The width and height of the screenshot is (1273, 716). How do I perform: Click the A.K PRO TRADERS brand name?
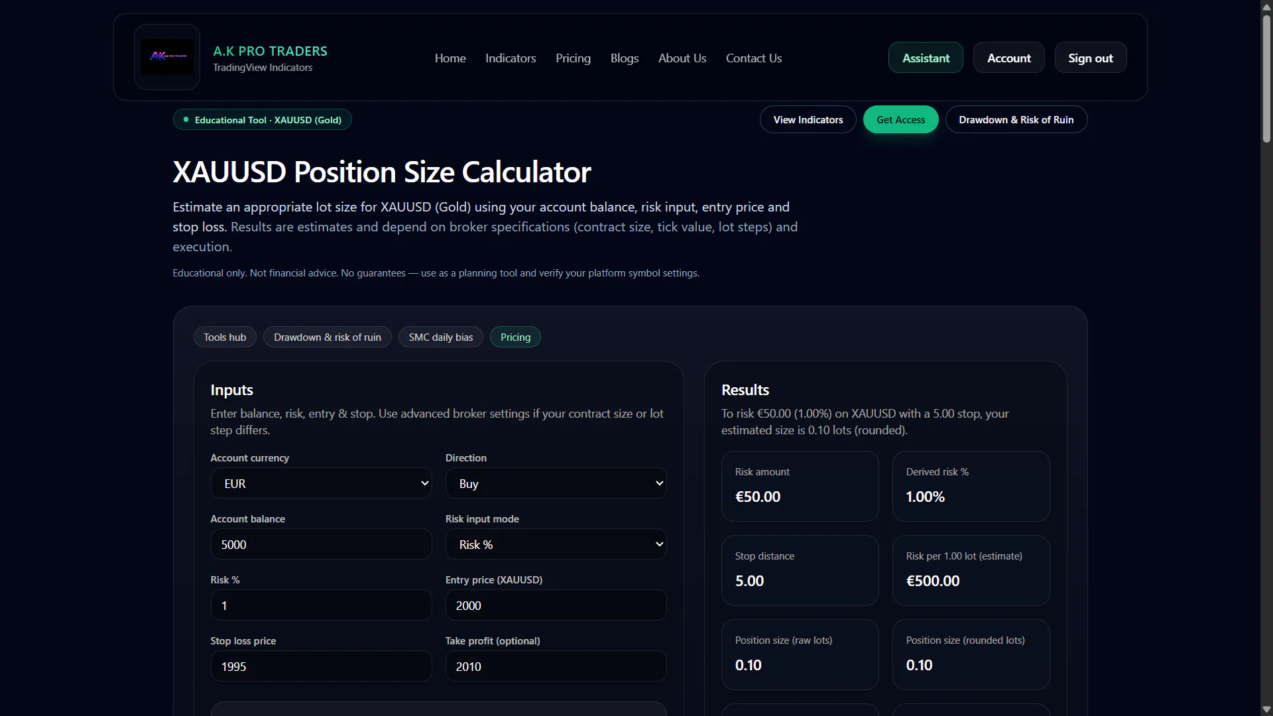[x=271, y=51]
